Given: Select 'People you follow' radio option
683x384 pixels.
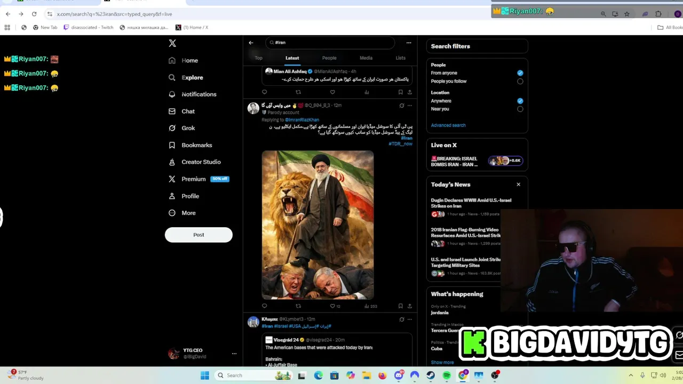Looking at the screenshot, I should tap(520, 82).
